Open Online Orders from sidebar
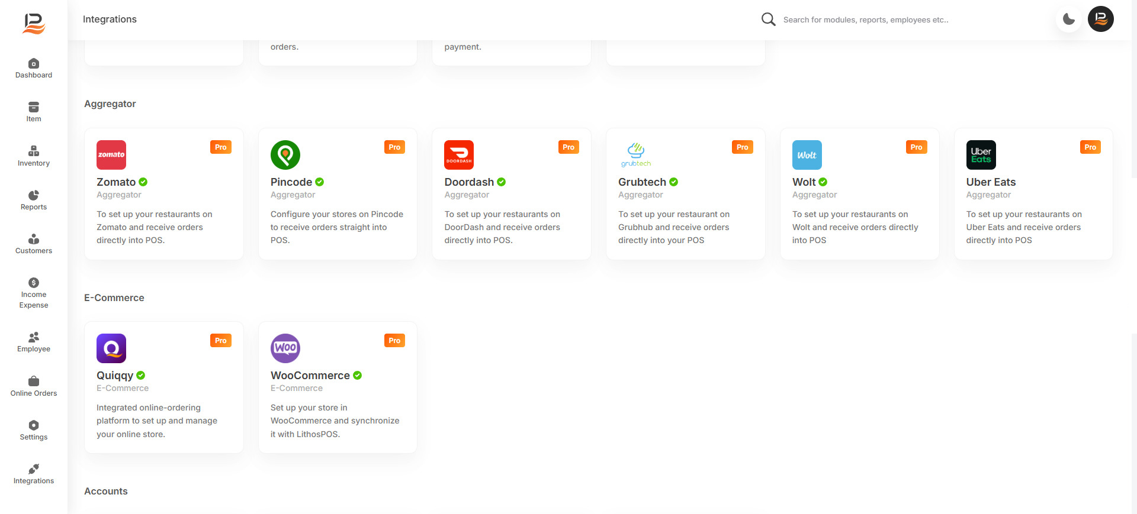The image size is (1137, 514). click(34, 386)
